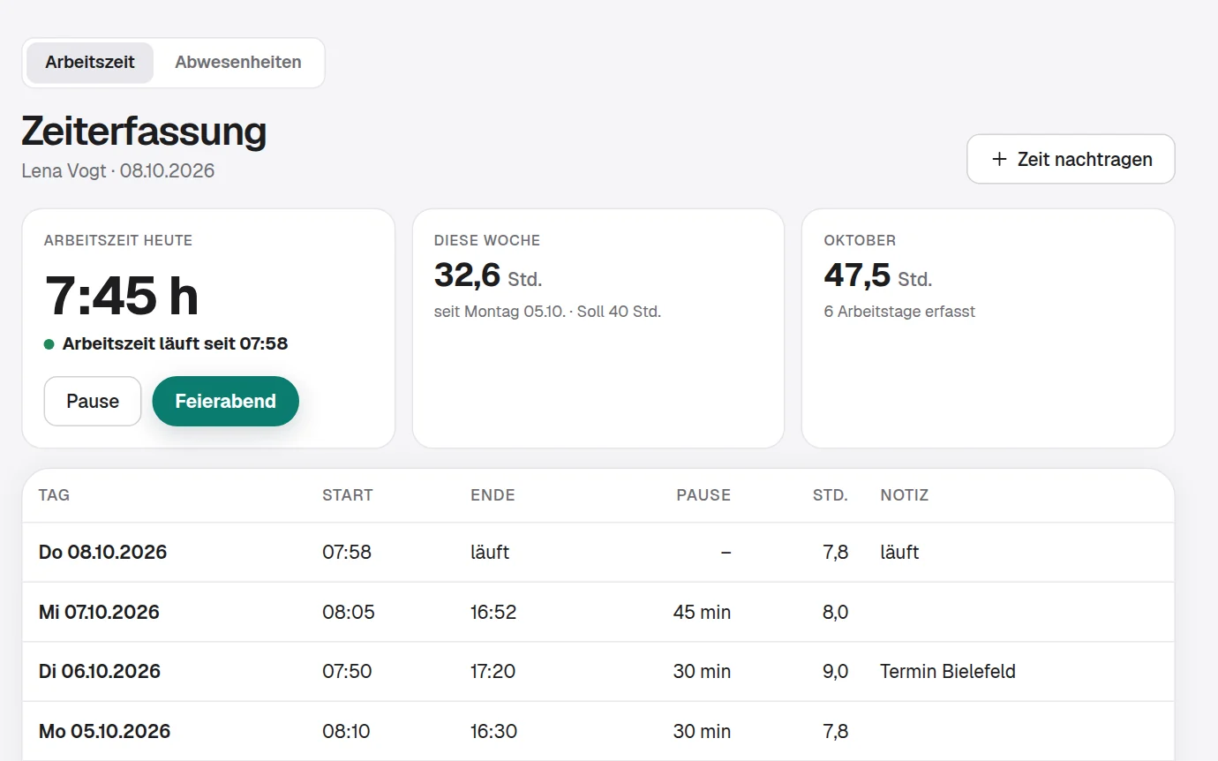The width and height of the screenshot is (1218, 761).
Task: Select the STD. column header
Action: (x=831, y=495)
